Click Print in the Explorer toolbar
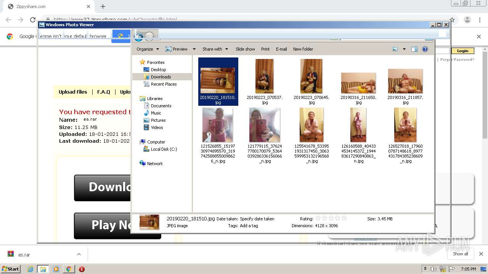Screen dimensions: 488x274 [x=265, y=49]
